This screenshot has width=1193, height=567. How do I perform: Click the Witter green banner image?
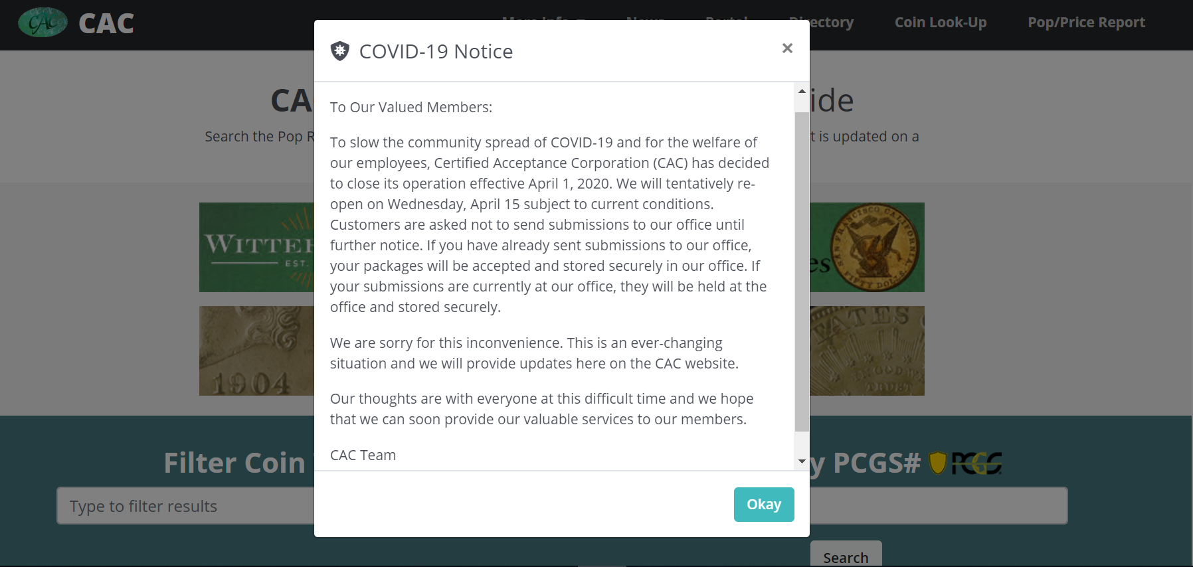click(x=256, y=247)
